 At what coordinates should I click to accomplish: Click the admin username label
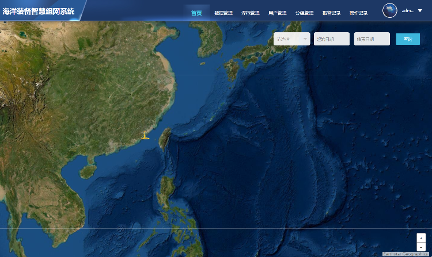[408, 11]
